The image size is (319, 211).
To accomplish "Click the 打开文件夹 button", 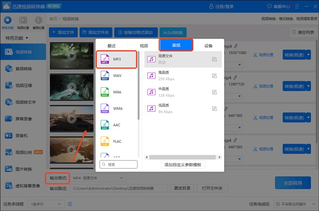I will (212, 188).
